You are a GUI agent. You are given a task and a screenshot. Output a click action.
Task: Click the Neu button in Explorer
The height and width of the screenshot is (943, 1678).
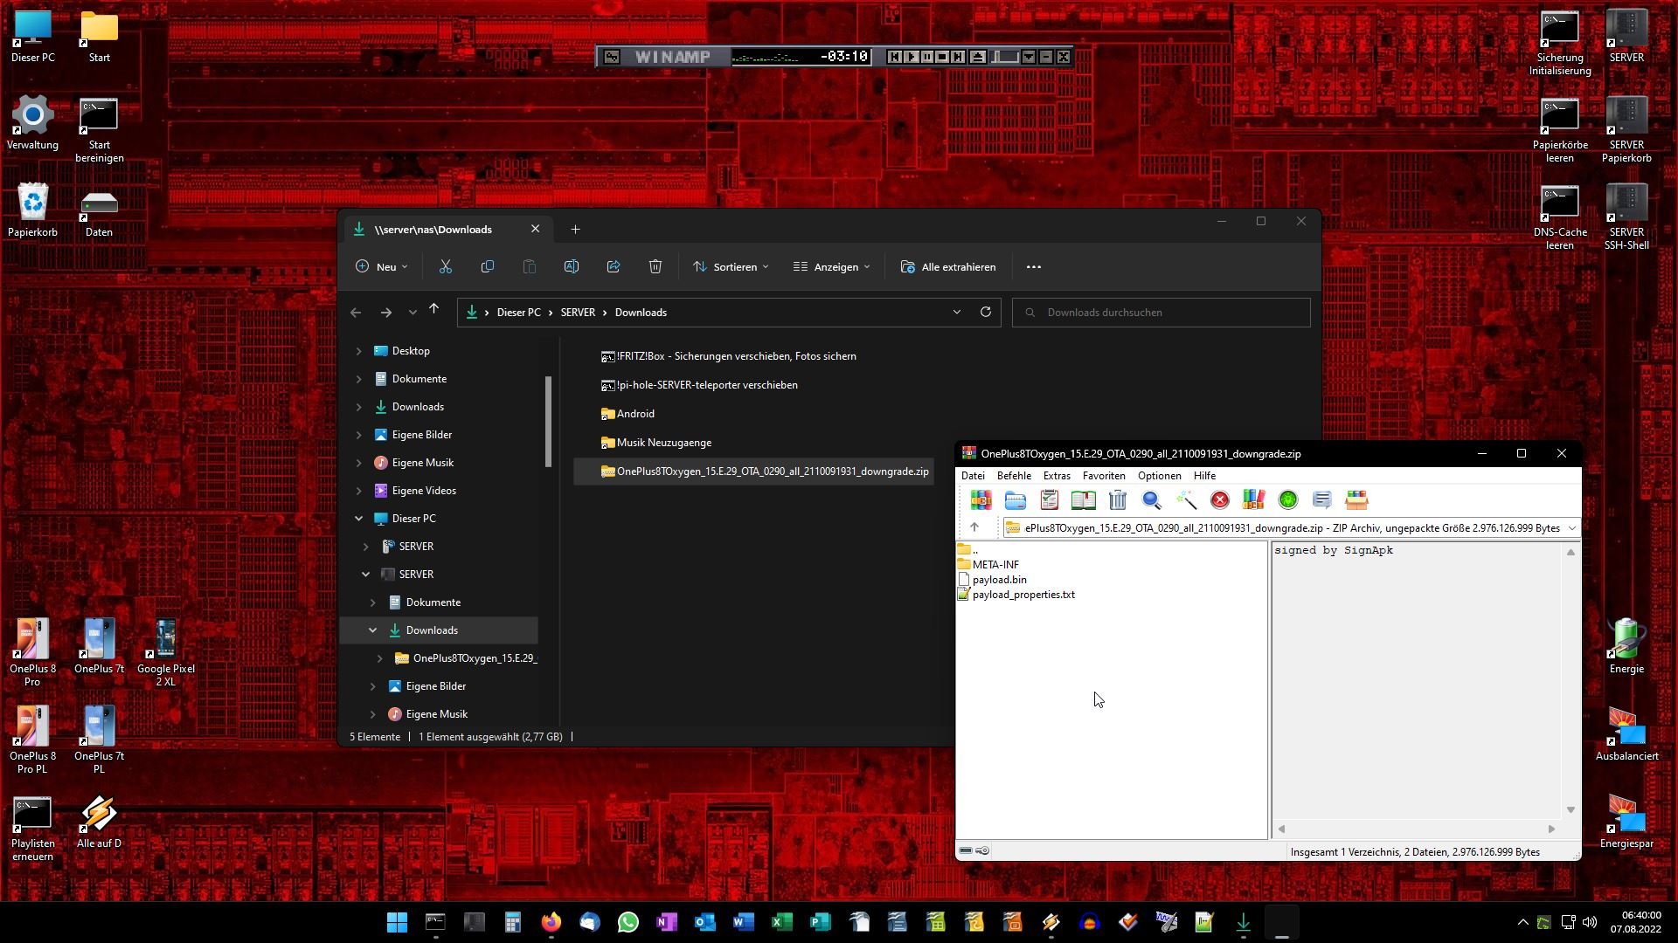(x=382, y=267)
